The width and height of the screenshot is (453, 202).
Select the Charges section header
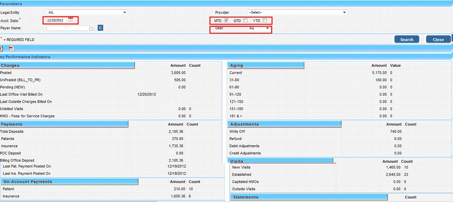[x=67, y=65]
